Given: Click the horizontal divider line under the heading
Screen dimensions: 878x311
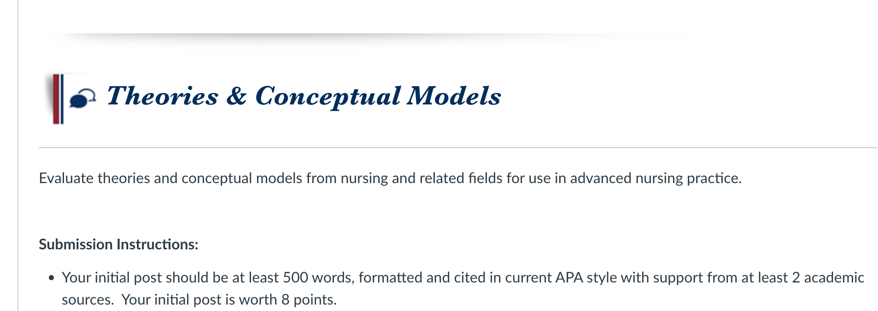Looking at the screenshot, I should 457,148.
